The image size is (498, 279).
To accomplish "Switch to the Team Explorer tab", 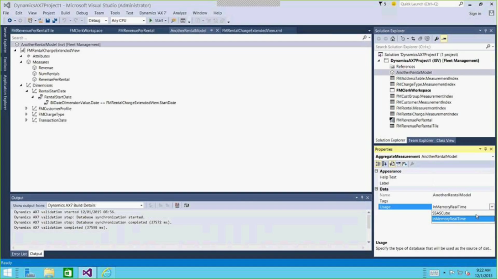I will 421,140.
